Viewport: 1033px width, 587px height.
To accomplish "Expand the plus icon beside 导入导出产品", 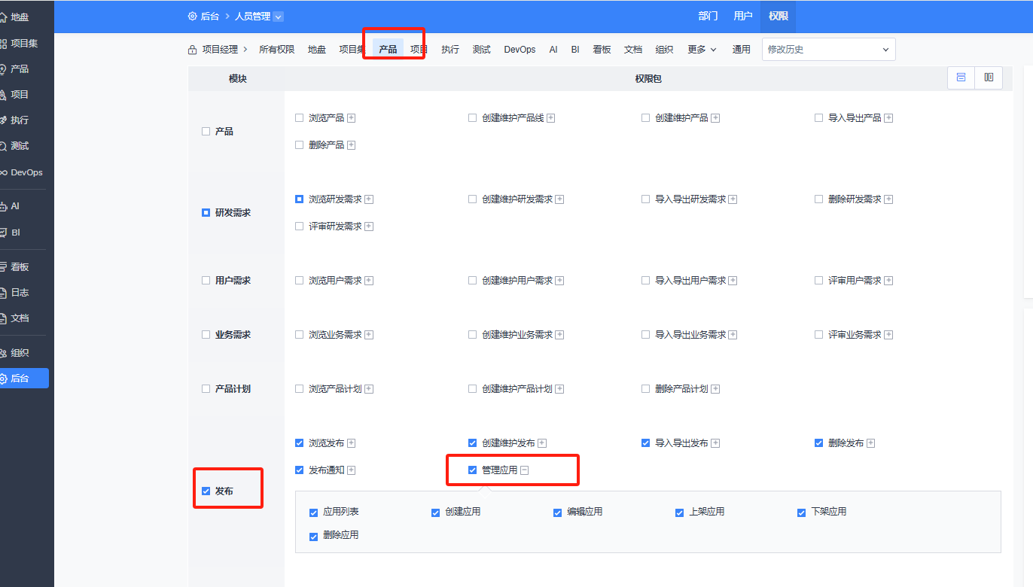I will (888, 118).
